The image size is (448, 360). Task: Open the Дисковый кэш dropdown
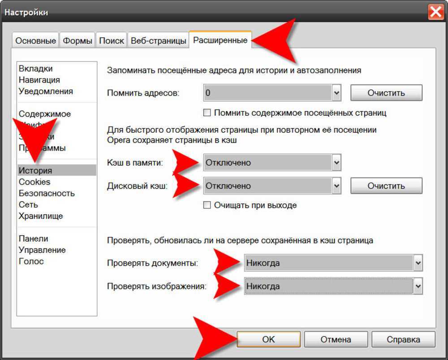pos(272,186)
